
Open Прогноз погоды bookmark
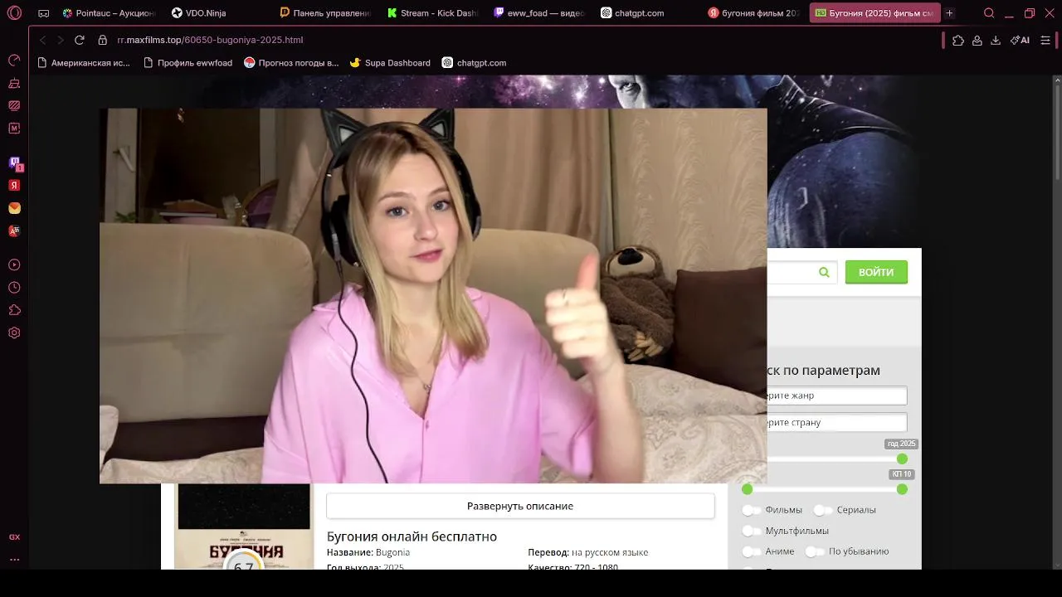pos(291,63)
